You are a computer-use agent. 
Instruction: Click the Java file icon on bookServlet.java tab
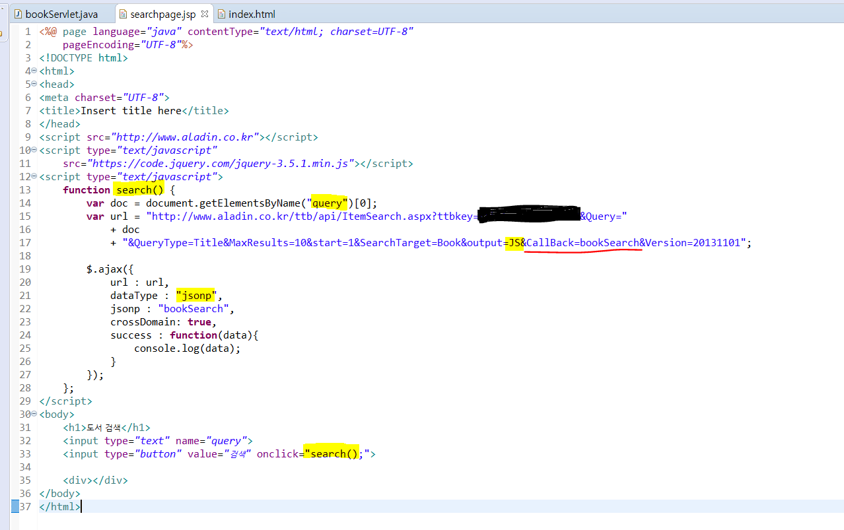coord(18,14)
